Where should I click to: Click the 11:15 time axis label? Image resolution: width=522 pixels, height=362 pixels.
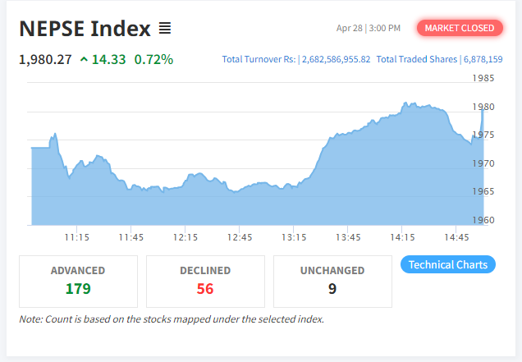[x=77, y=237]
